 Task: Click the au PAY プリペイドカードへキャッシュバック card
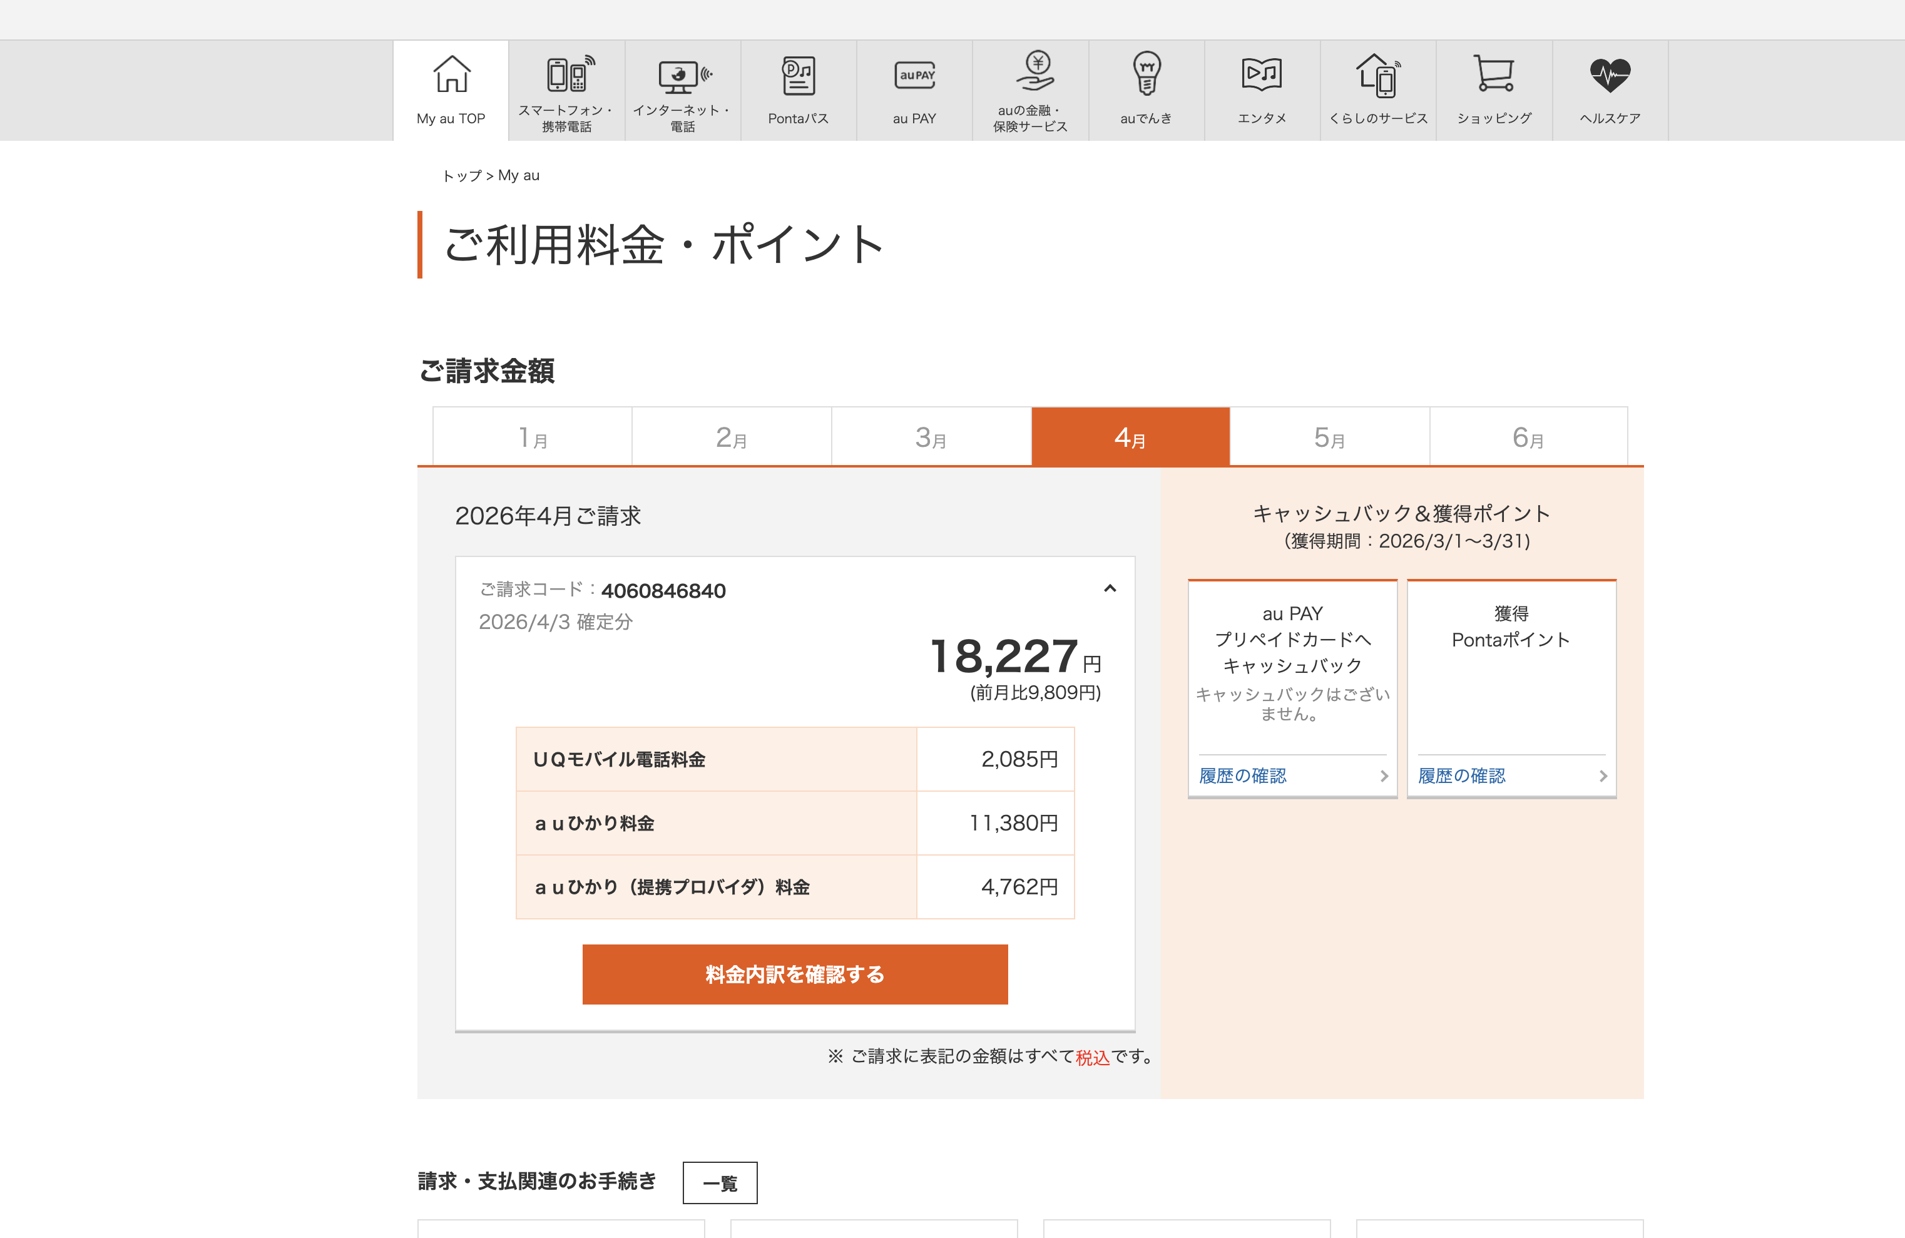point(1293,689)
